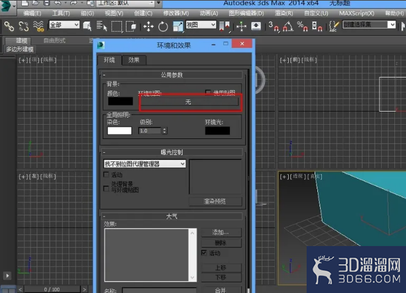The image size is (406, 293).
Task: Click the Edit Named Selection Sets icon
Action: click(334, 26)
